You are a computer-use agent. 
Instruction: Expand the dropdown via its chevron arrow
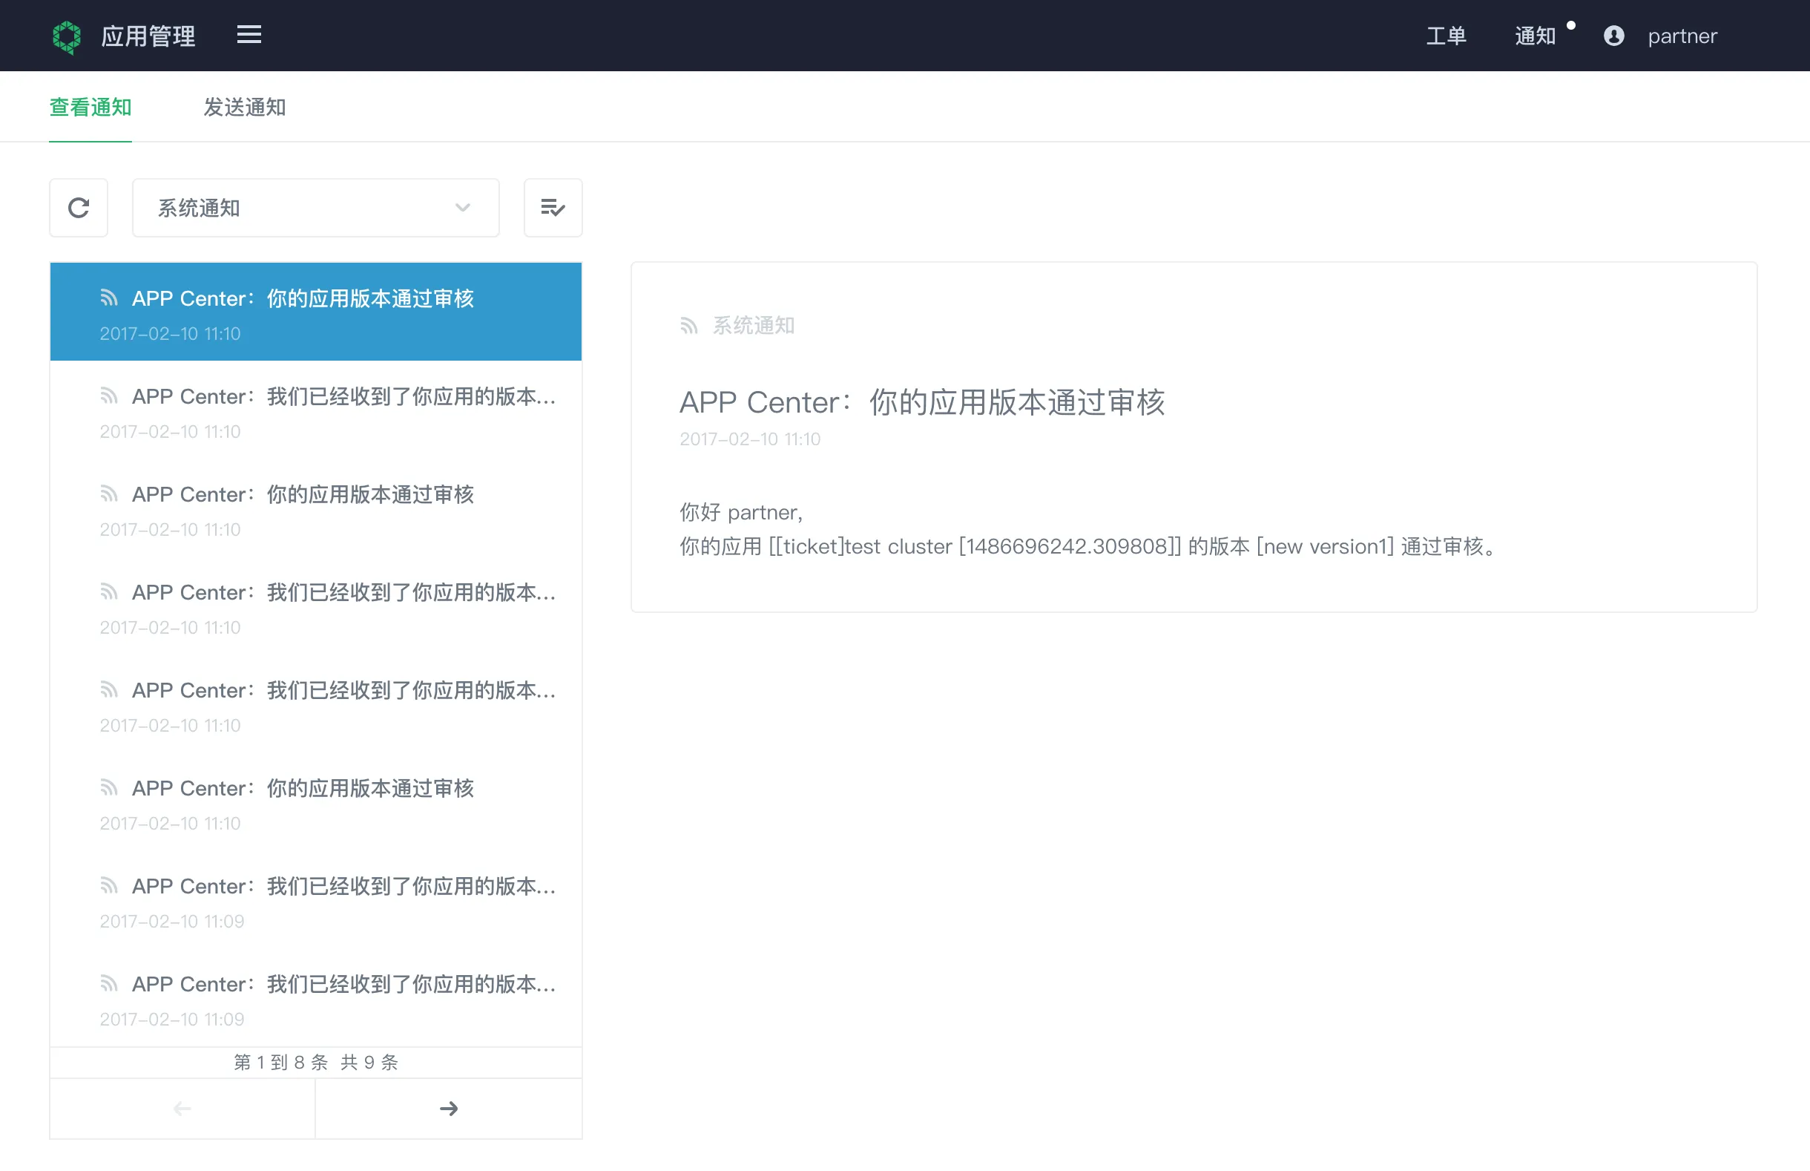(x=462, y=208)
